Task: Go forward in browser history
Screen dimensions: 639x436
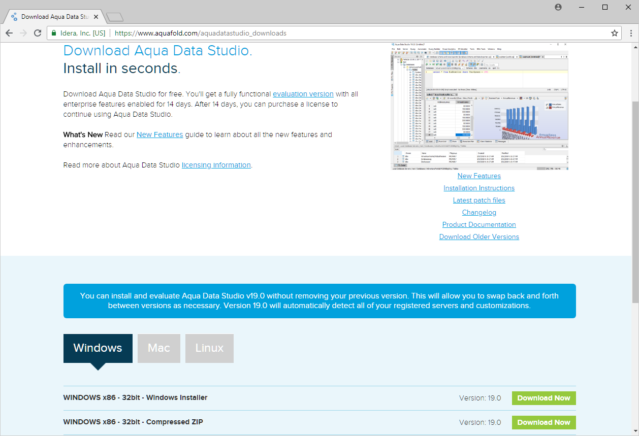Action: click(23, 33)
